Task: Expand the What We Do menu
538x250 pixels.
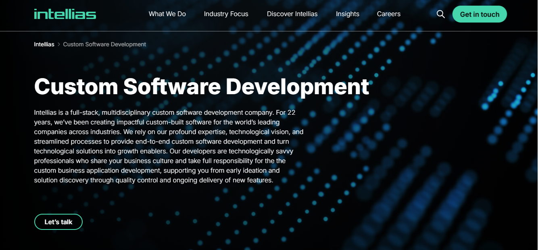Action: click(167, 14)
